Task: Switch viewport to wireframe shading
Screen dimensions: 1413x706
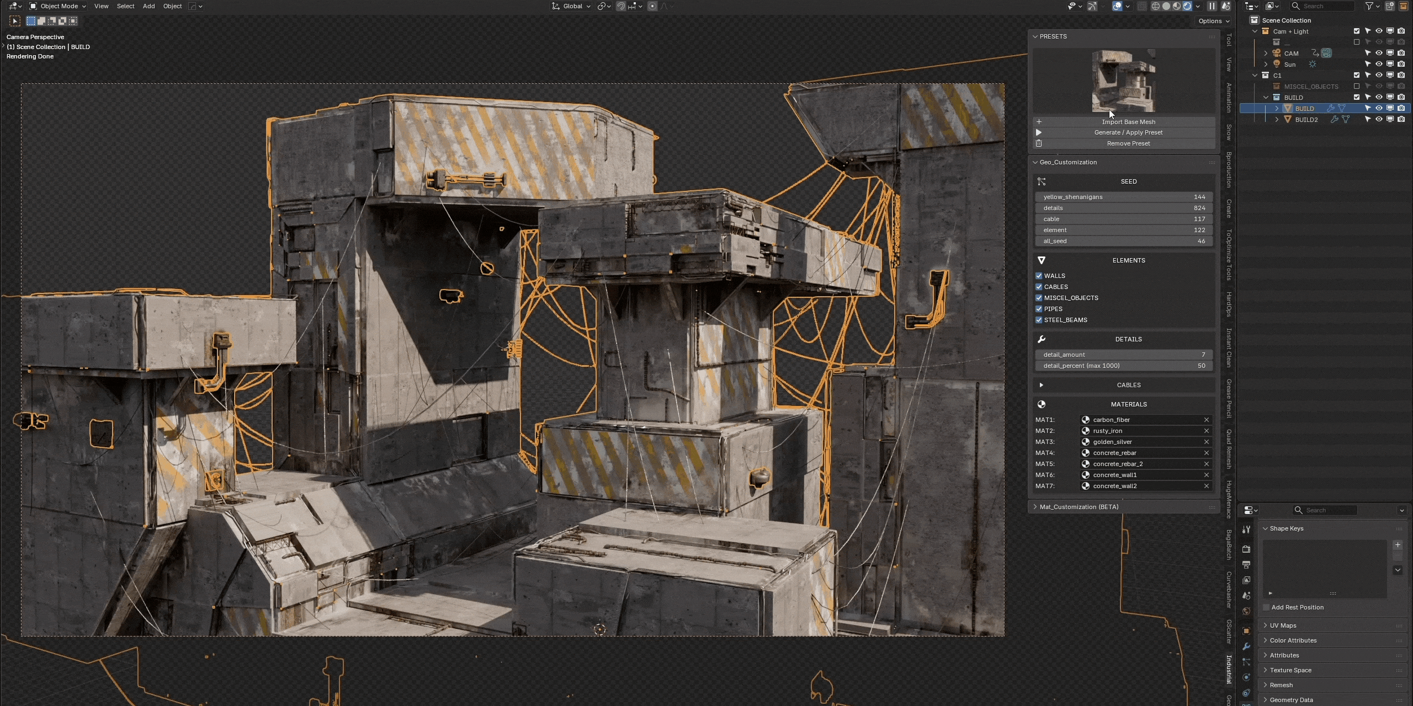Action: (1156, 6)
